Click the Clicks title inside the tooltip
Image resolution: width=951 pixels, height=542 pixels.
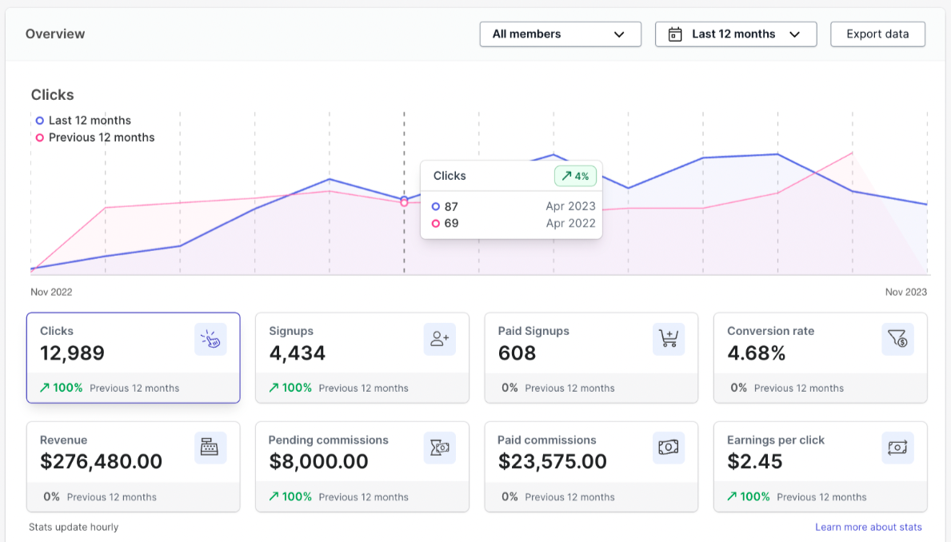pos(450,176)
